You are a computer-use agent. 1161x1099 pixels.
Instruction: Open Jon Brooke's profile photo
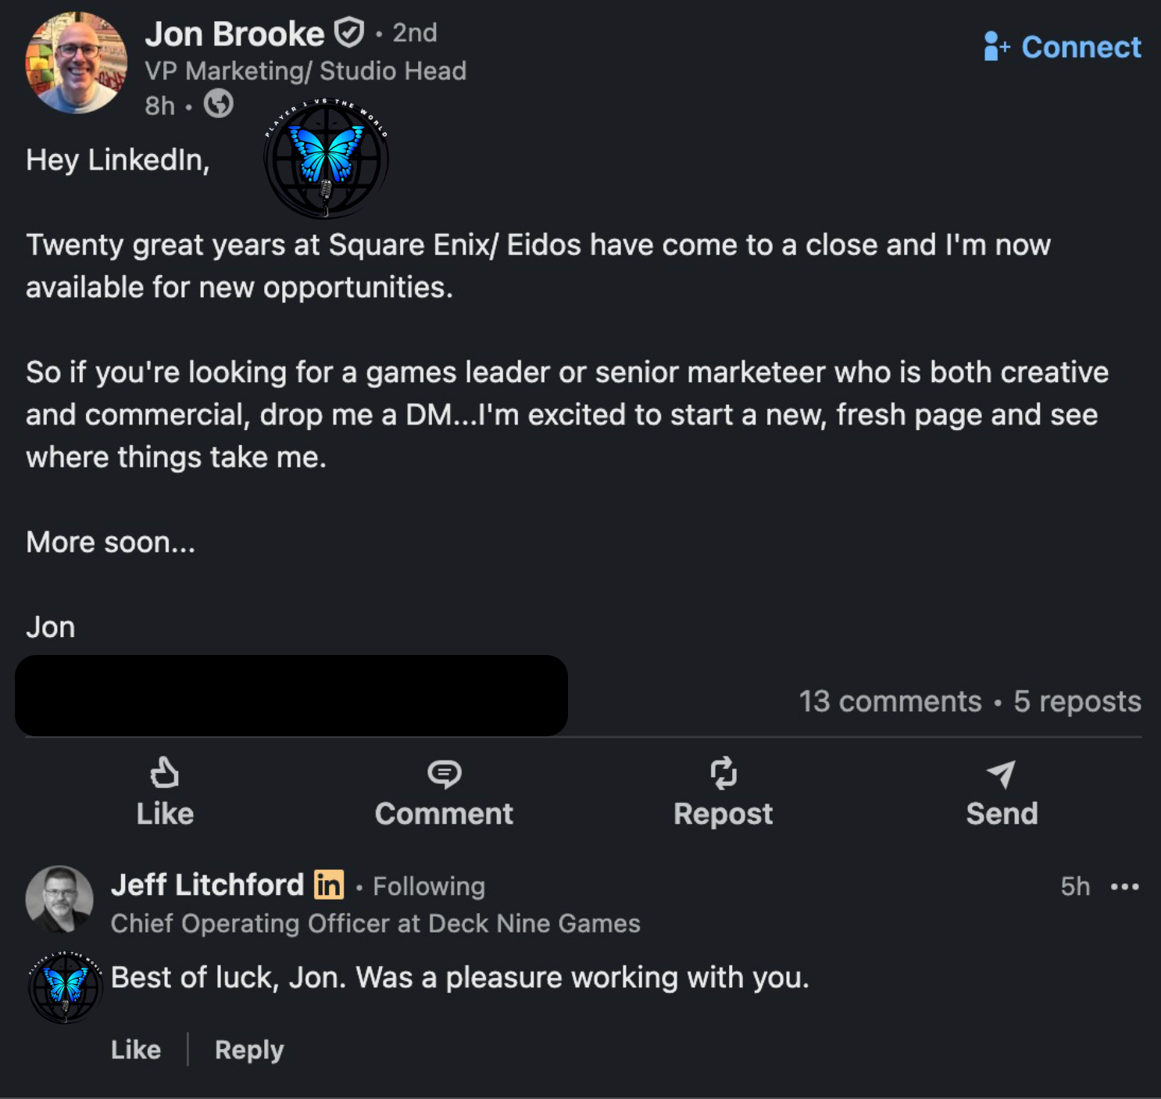76,63
